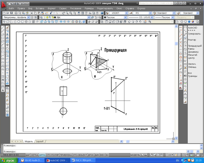Expand the workspace profile dropdown
The image size is (204, 163).
[x=28, y=17]
